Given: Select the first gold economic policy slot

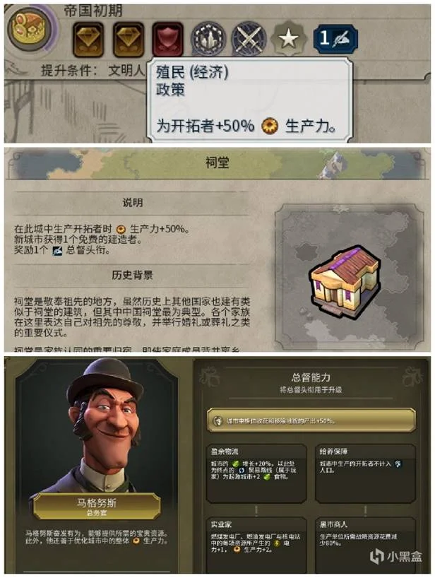Looking at the screenshot, I should tap(88, 40).
